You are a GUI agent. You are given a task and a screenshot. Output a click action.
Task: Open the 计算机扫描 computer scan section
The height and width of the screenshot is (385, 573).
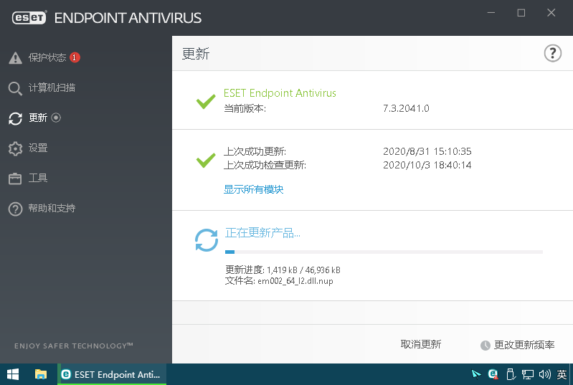(52, 87)
